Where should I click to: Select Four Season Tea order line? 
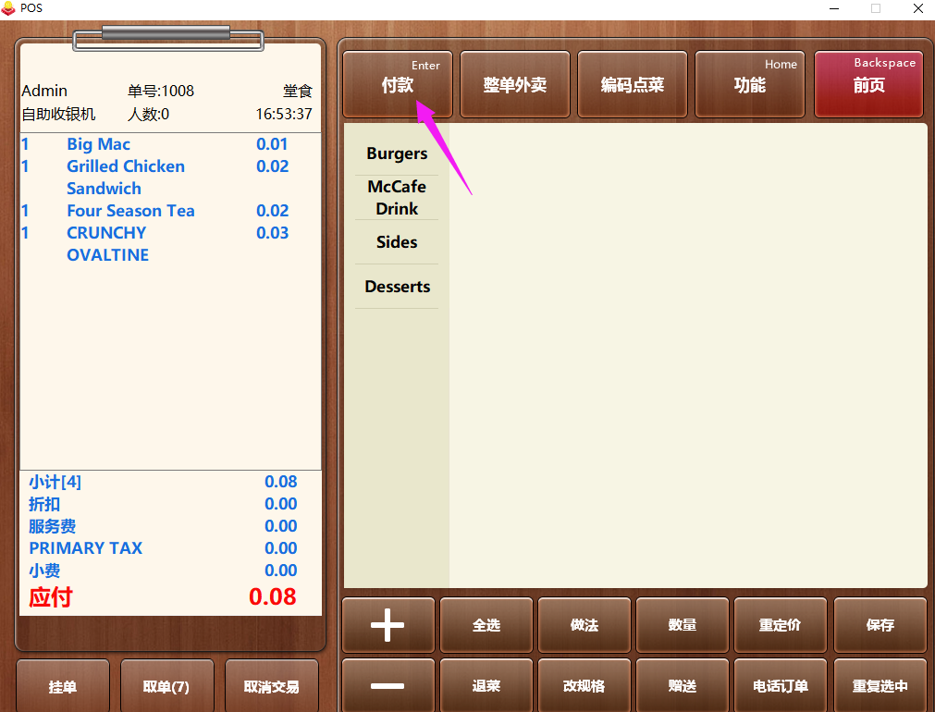pyautogui.click(x=170, y=211)
